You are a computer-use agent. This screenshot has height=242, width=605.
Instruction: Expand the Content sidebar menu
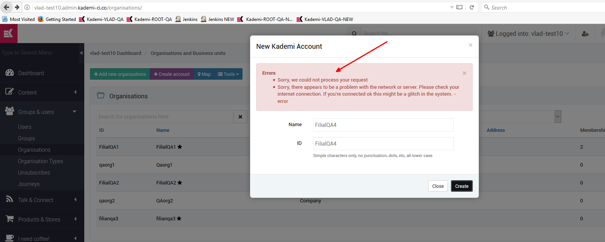pyautogui.click(x=75, y=92)
